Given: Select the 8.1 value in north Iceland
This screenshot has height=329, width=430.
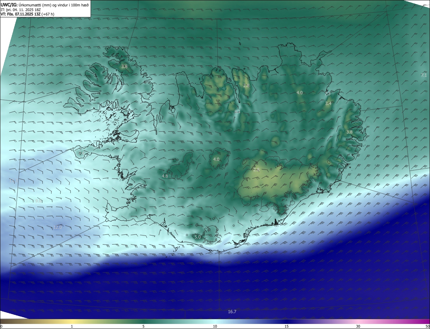Looking at the screenshot, I should tap(238, 111).
